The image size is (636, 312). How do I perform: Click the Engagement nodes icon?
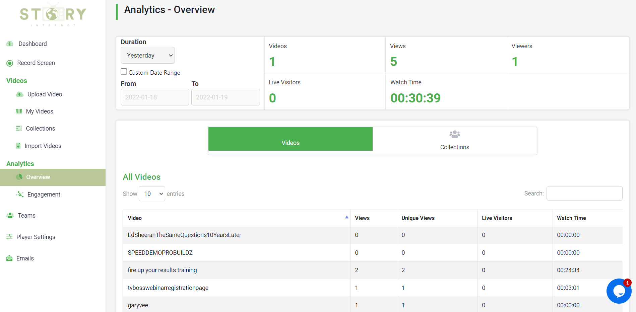pyautogui.click(x=20, y=194)
